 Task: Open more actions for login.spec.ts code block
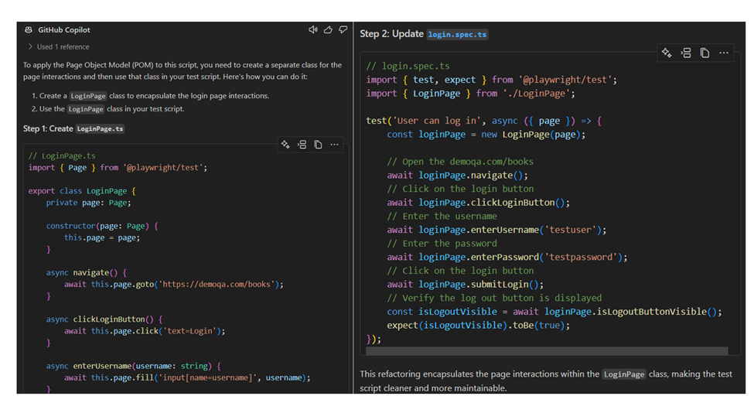pos(724,53)
